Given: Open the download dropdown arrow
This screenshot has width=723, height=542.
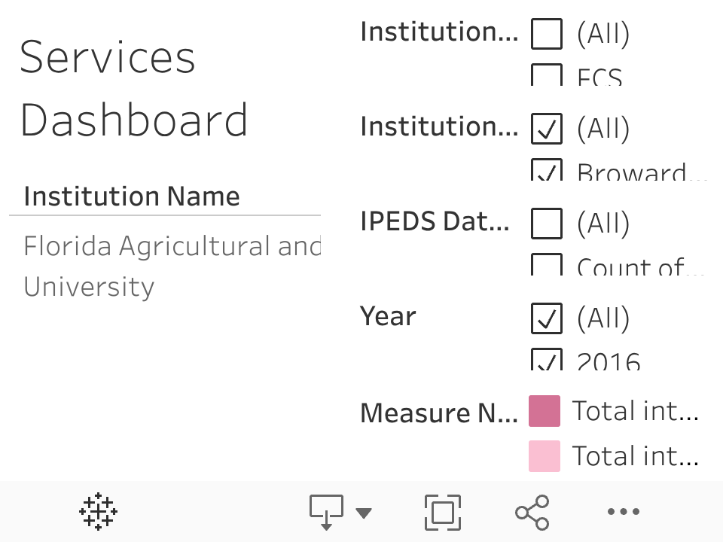Looking at the screenshot, I should pos(364,513).
